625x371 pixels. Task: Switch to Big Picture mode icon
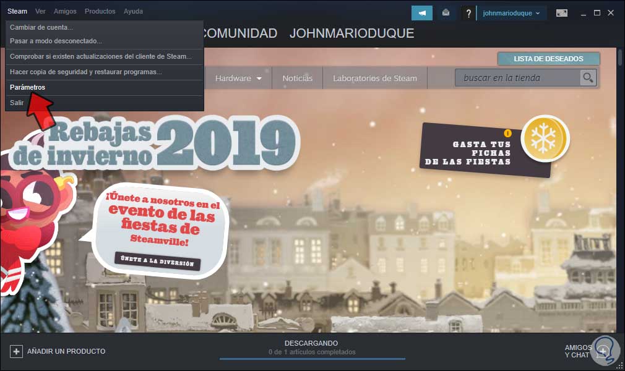(x=562, y=13)
